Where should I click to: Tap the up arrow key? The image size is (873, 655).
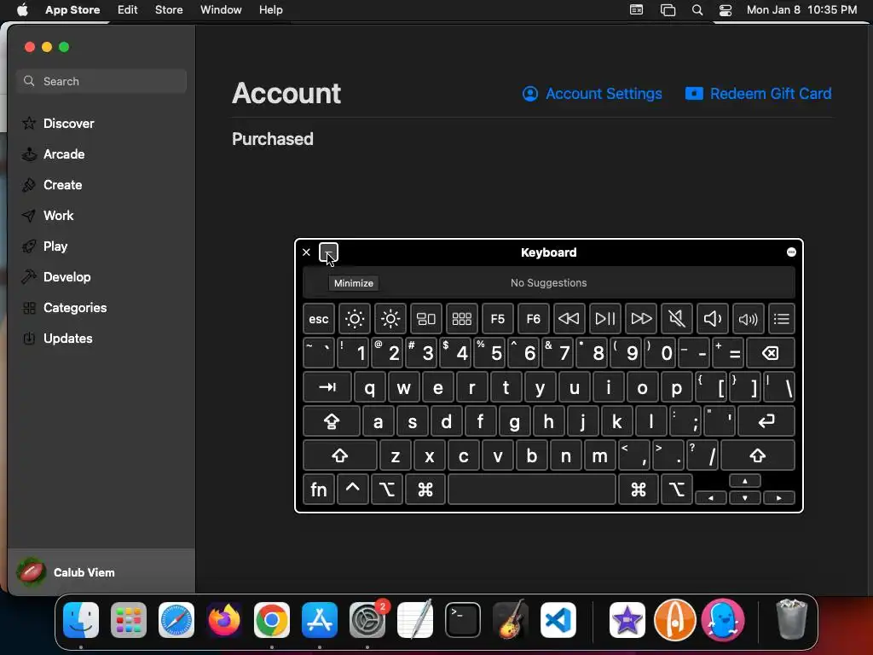(x=745, y=481)
